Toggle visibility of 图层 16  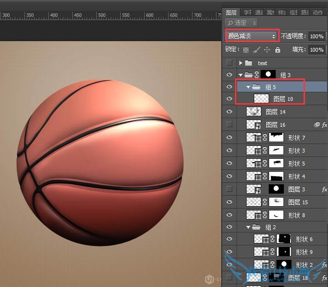(229, 124)
